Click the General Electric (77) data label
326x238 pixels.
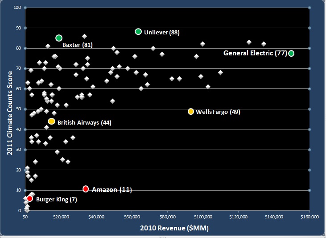click(x=255, y=53)
